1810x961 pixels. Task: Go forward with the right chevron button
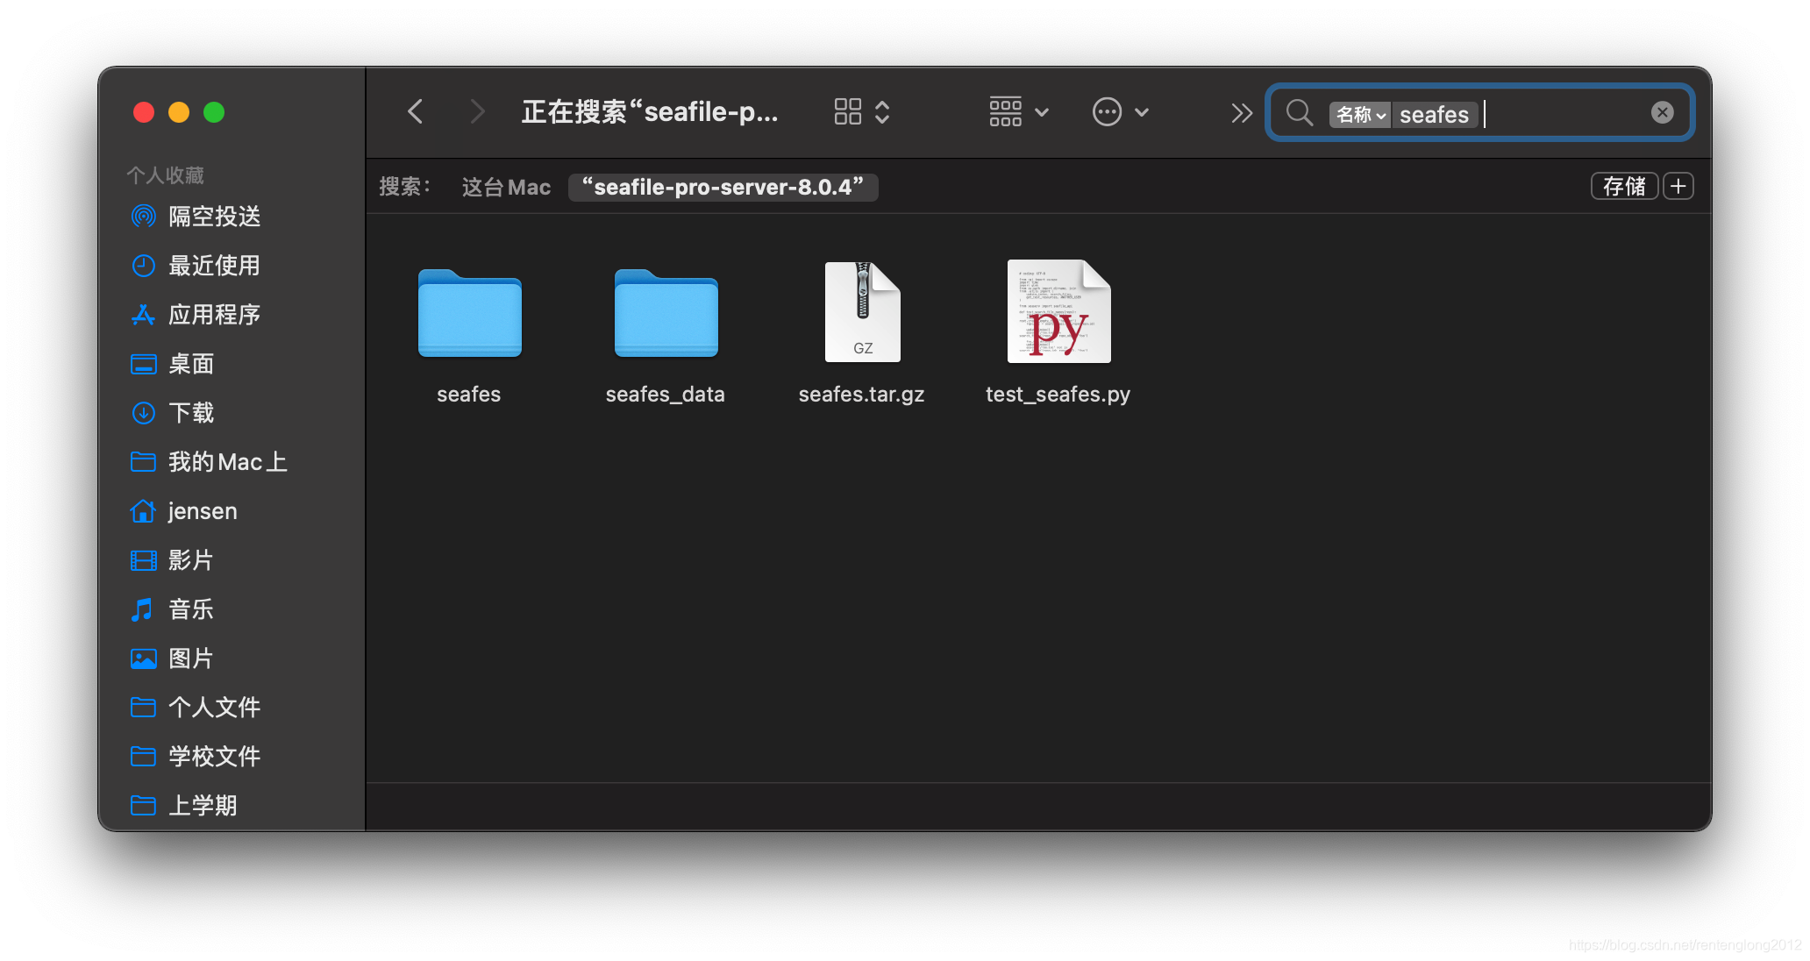[476, 112]
